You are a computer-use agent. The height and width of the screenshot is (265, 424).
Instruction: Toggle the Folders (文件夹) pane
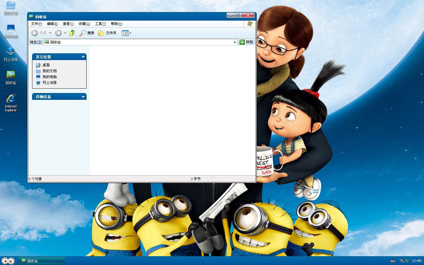(107, 33)
